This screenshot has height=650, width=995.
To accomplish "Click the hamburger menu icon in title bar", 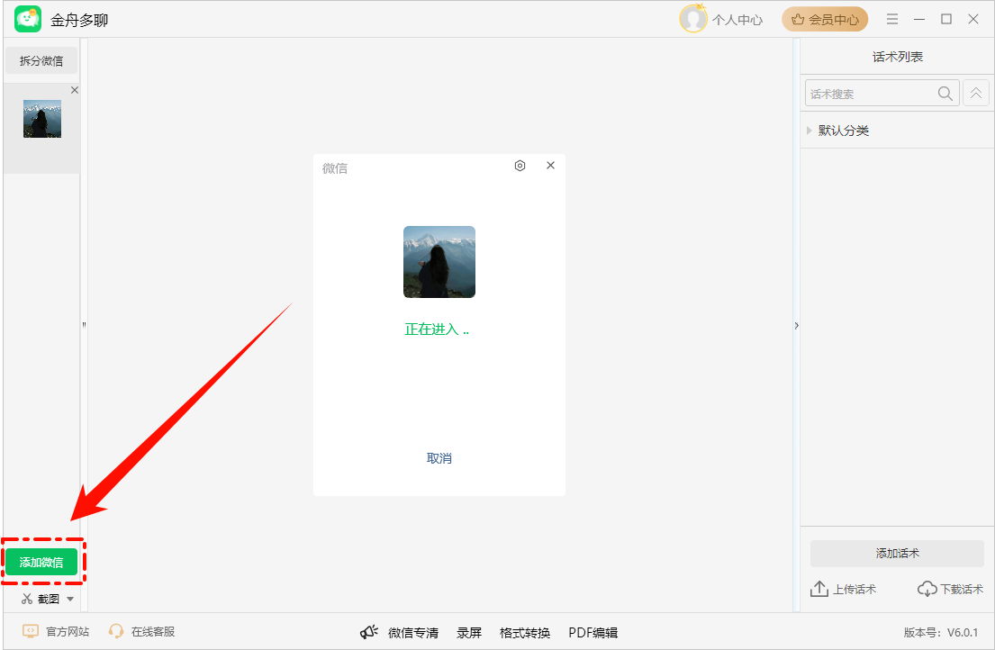I will 891,19.
